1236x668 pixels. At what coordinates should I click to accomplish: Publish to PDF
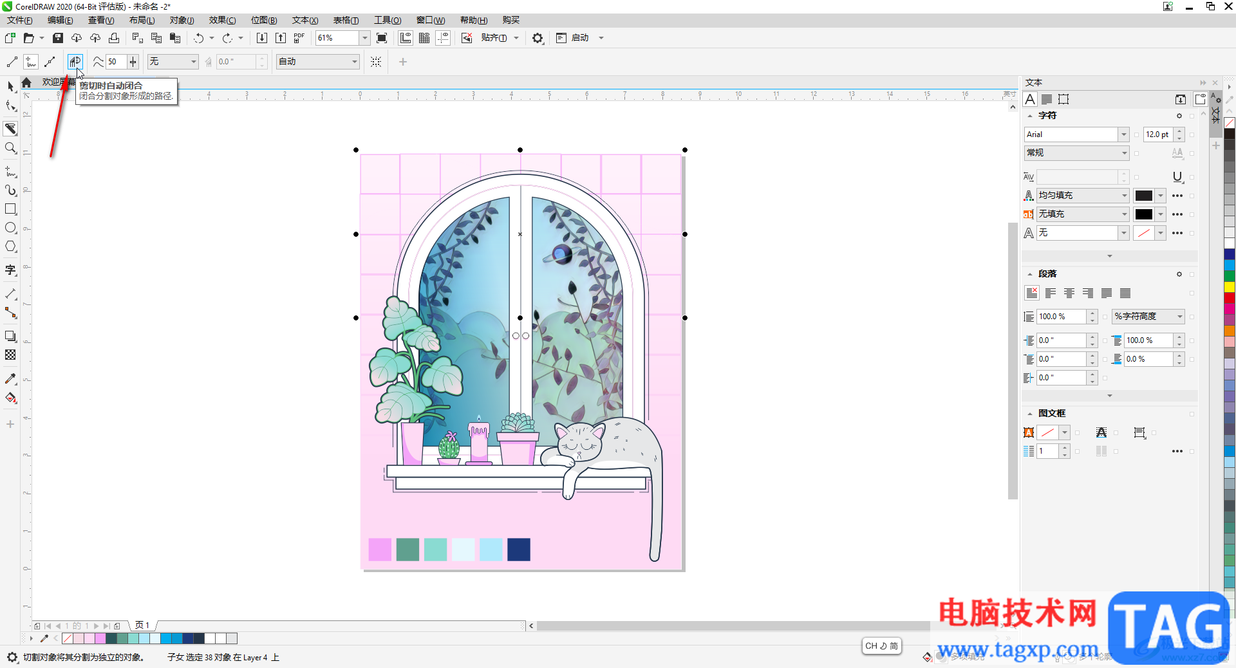click(x=299, y=38)
